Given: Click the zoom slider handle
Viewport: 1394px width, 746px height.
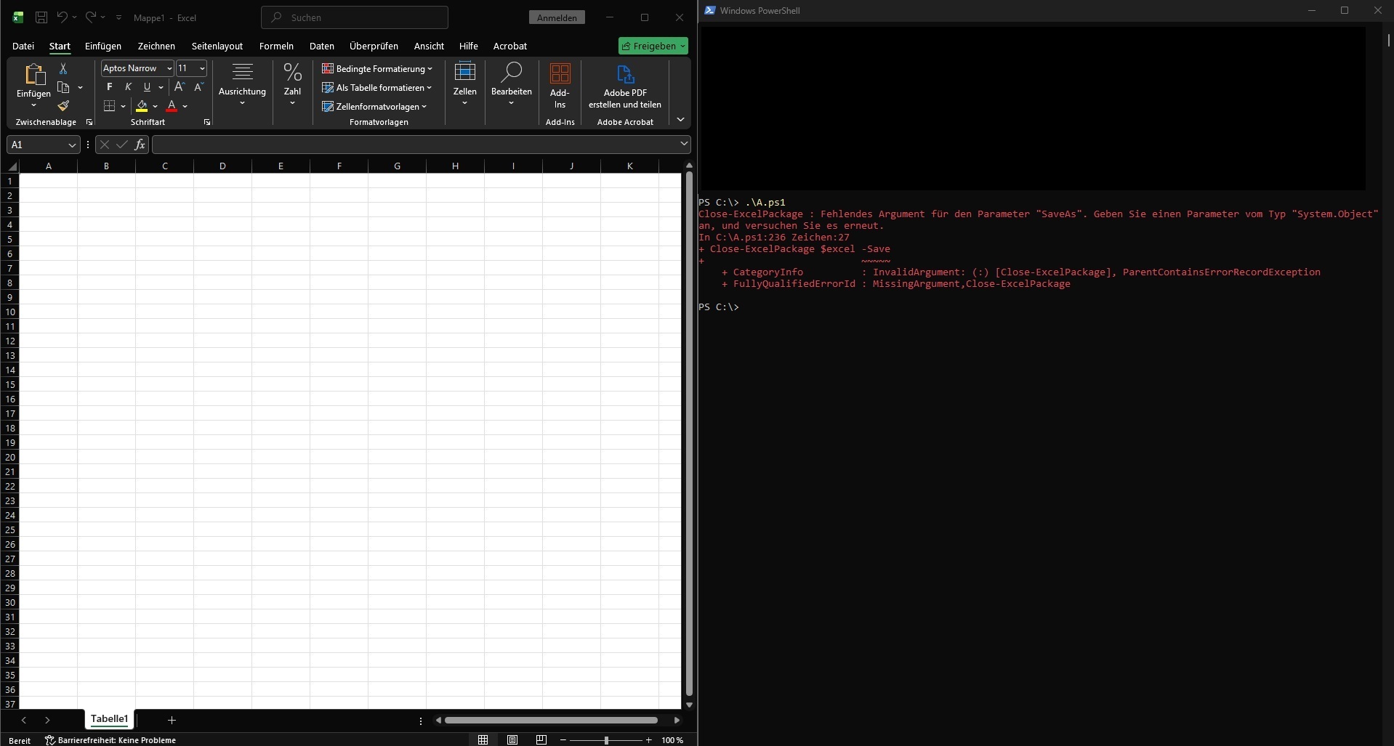Looking at the screenshot, I should point(606,740).
